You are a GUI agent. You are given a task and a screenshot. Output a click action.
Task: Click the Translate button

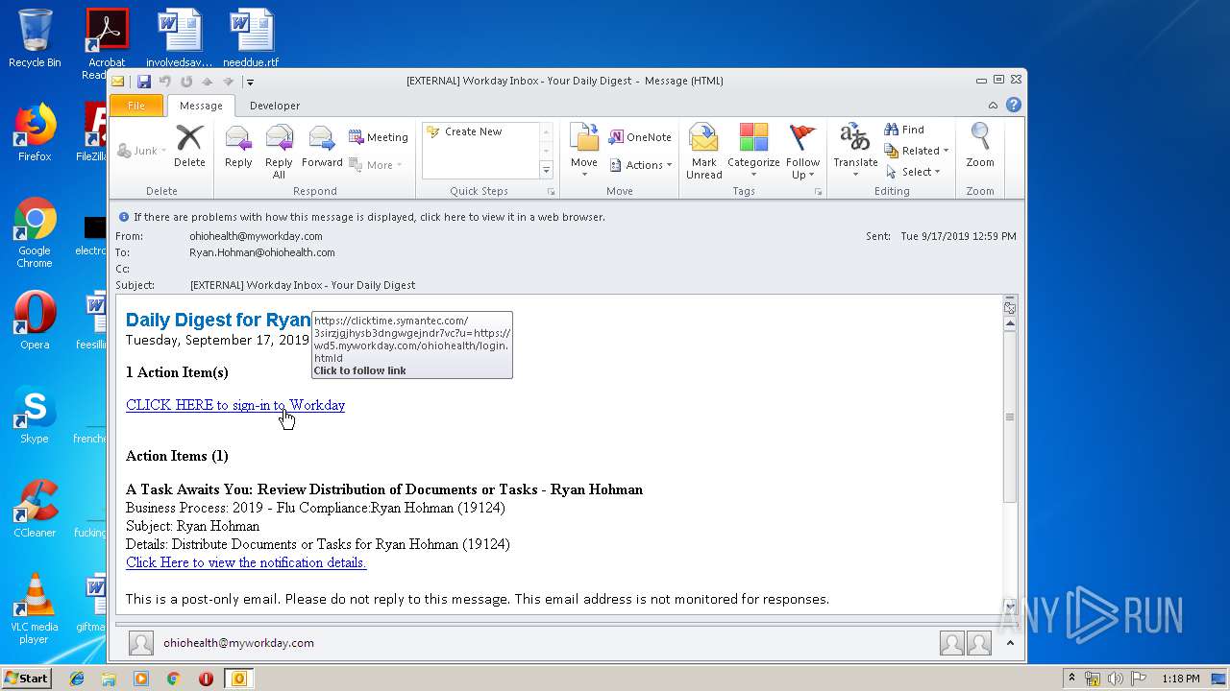click(855, 152)
